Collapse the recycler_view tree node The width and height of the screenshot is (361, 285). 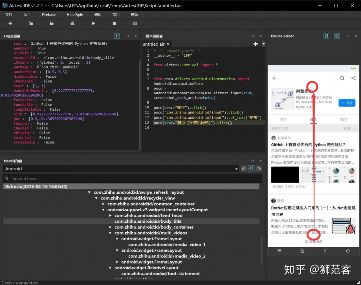click(x=96, y=198)
